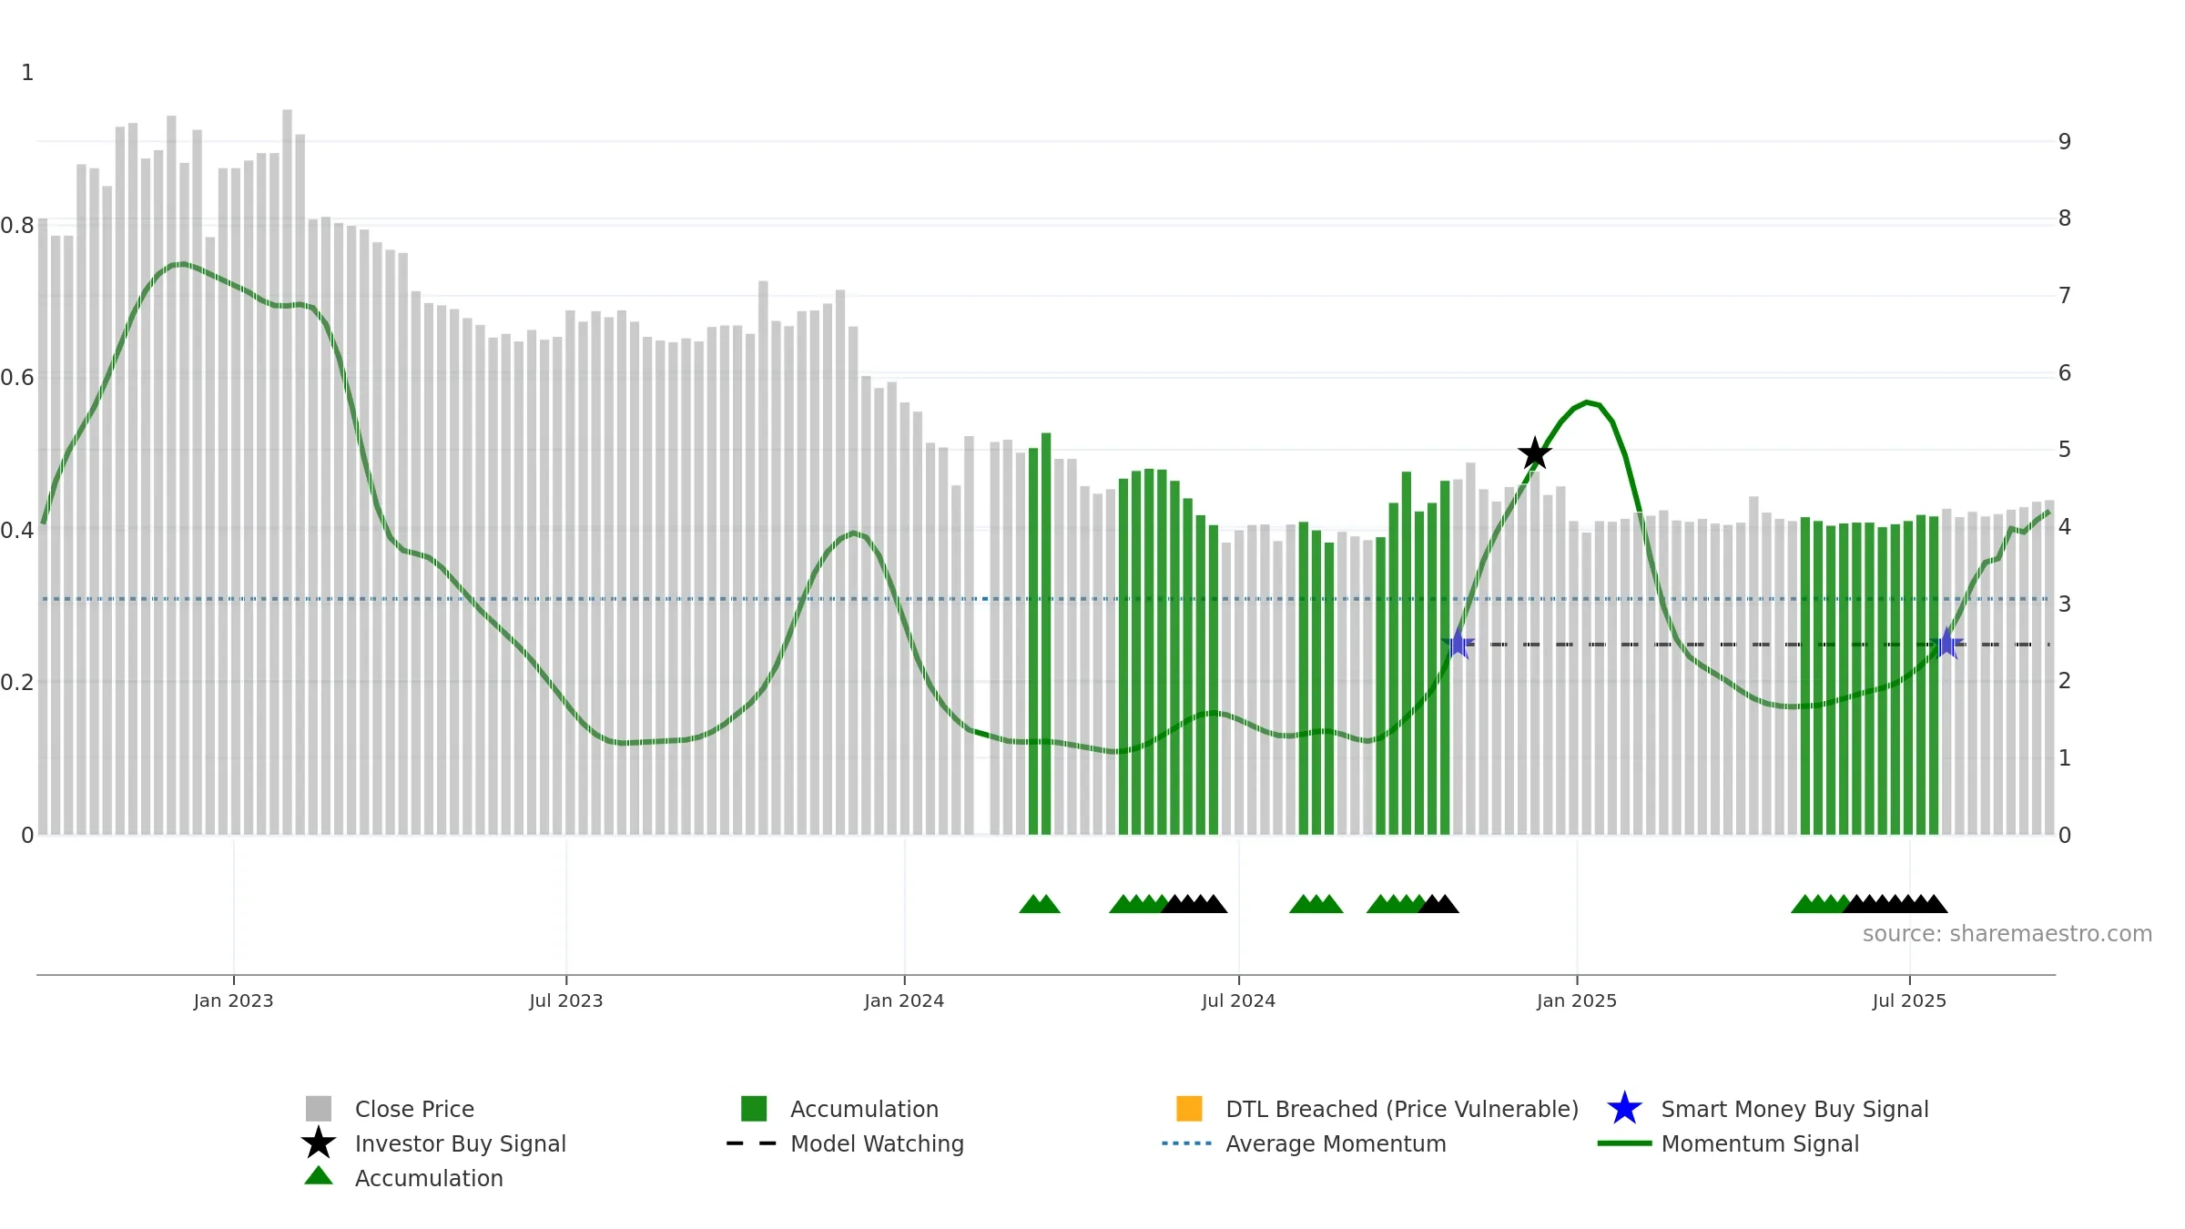Image resolution: width=2185 pixels, height=1229 pixels.
Task: Toggle the Model Watching legend entry
Action: pos(845,1143)
